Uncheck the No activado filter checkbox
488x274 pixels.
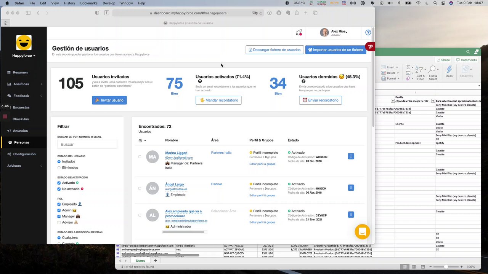click(59, 189)
